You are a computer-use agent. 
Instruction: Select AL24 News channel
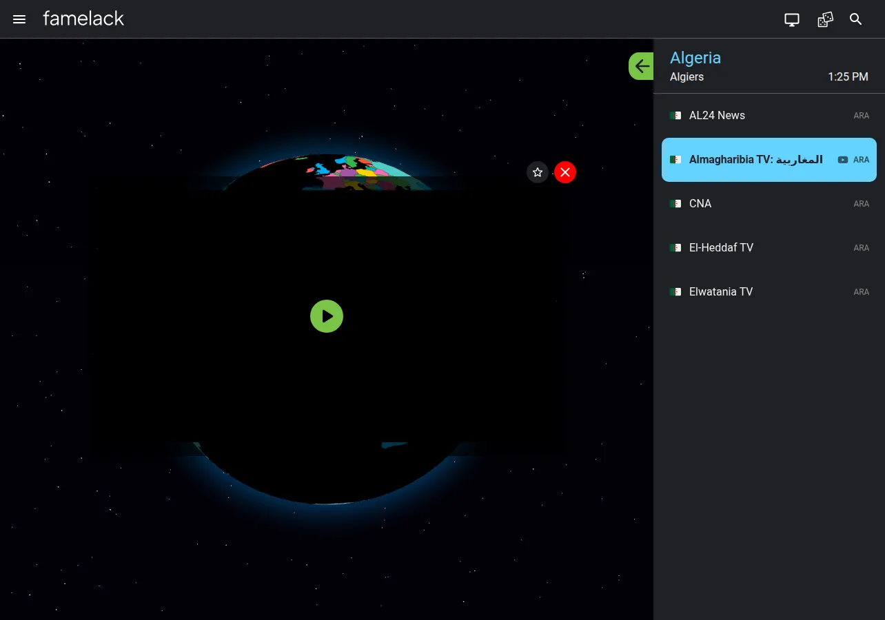[769, 116]
